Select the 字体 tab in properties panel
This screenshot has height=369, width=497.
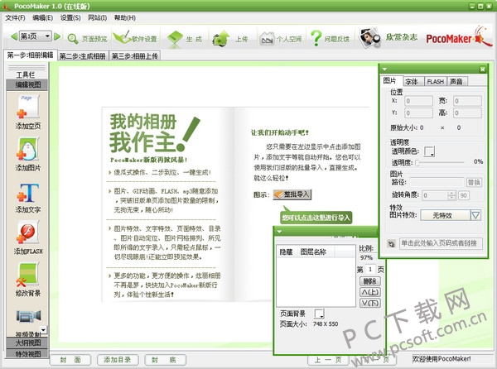click(413, 82)
